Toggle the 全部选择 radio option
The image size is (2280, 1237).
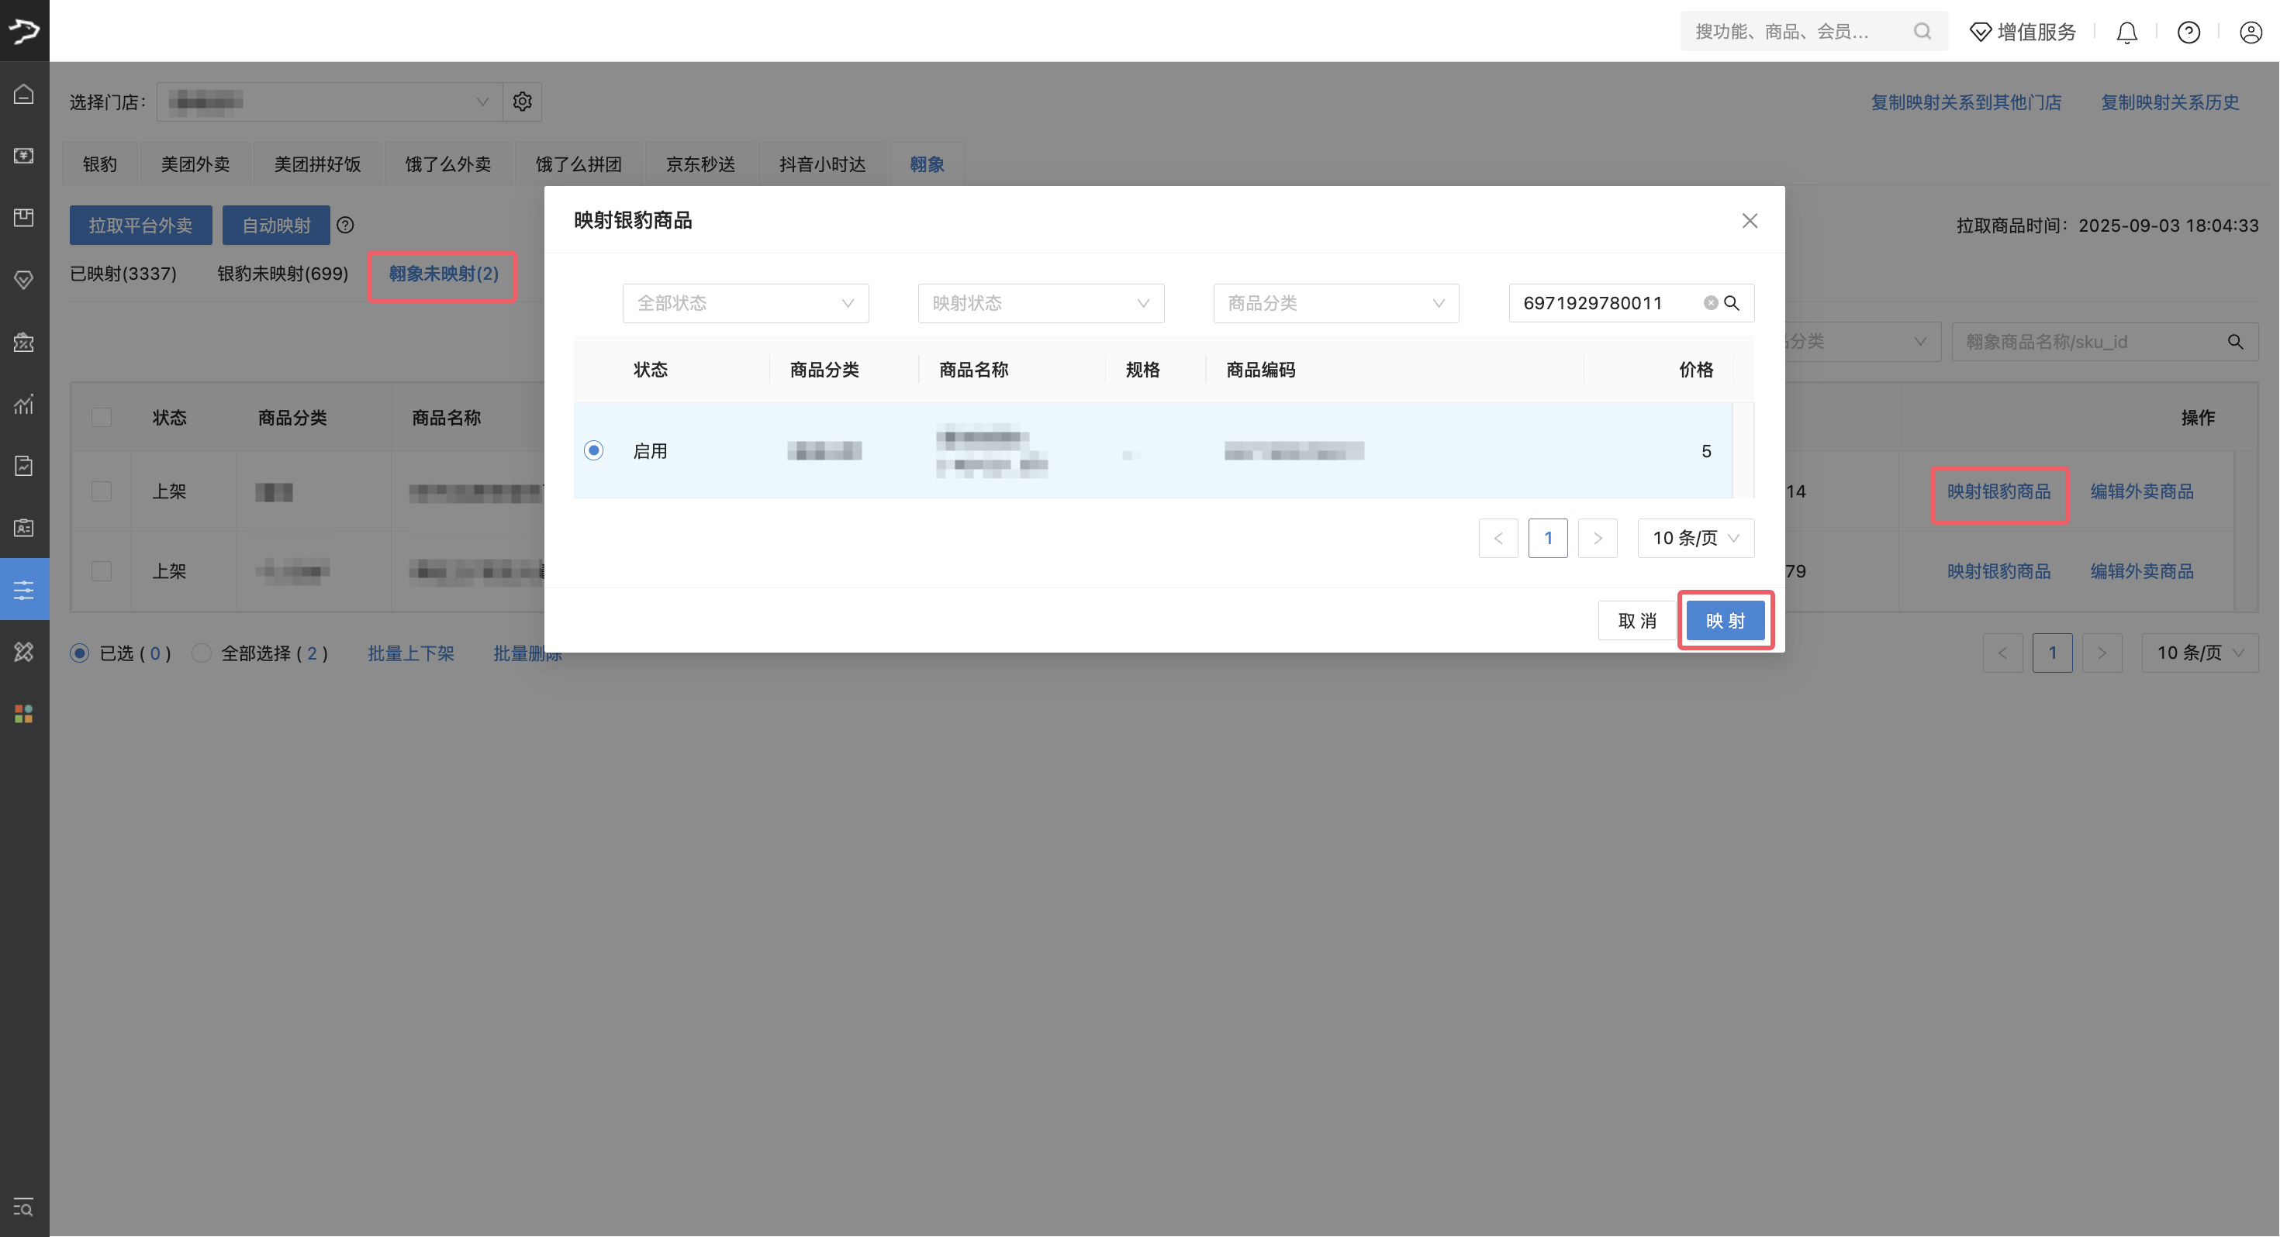coord(202,653)
